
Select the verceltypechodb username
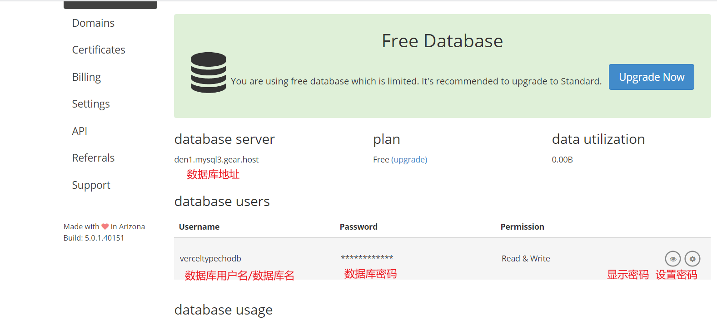pos(210,259)
